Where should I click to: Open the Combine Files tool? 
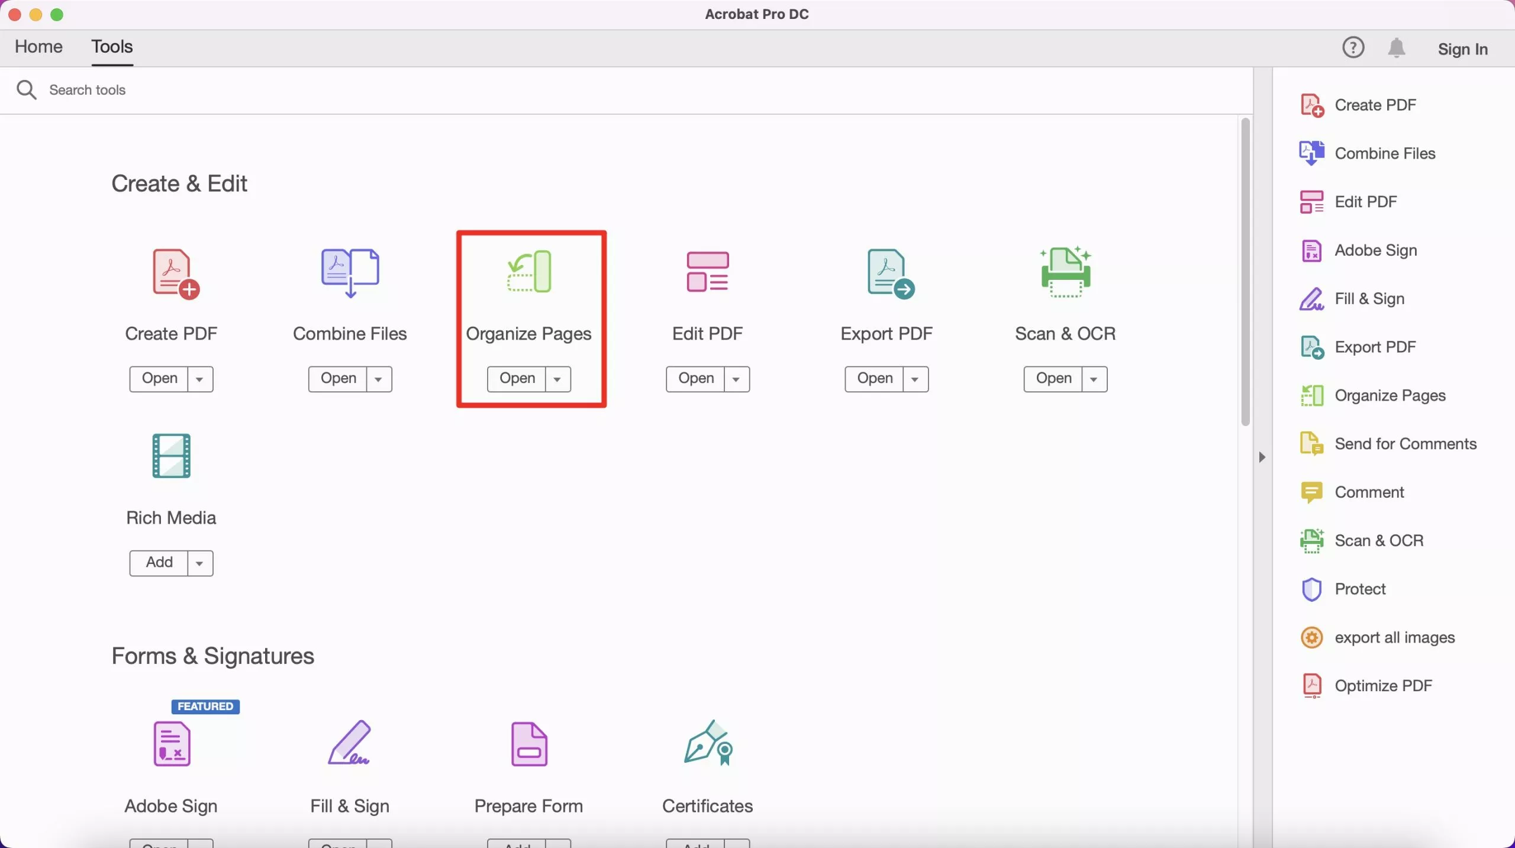[x=339, y=378]
